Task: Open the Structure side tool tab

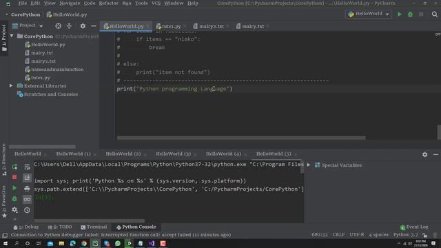Action: pyautogui.click(x=4, y=159)
